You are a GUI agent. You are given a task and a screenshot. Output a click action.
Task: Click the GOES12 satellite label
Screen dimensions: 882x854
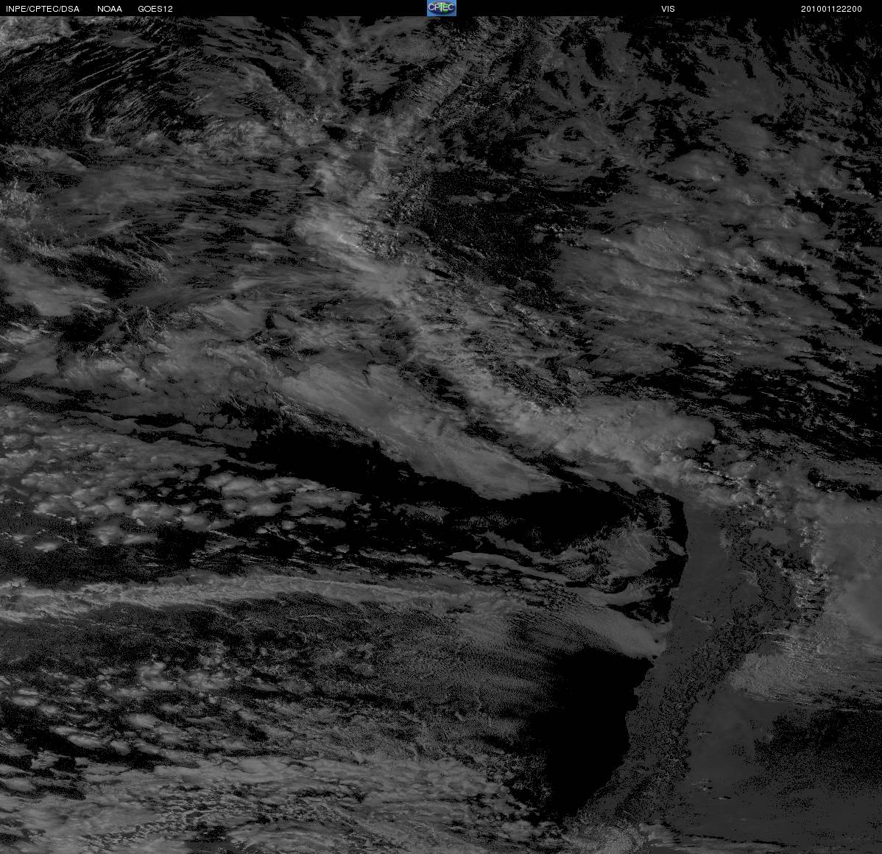[x=155, y=9]
